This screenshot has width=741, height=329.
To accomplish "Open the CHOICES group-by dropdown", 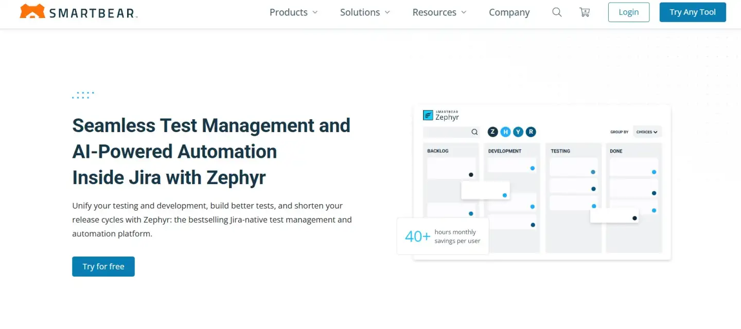I will (647, 132).
